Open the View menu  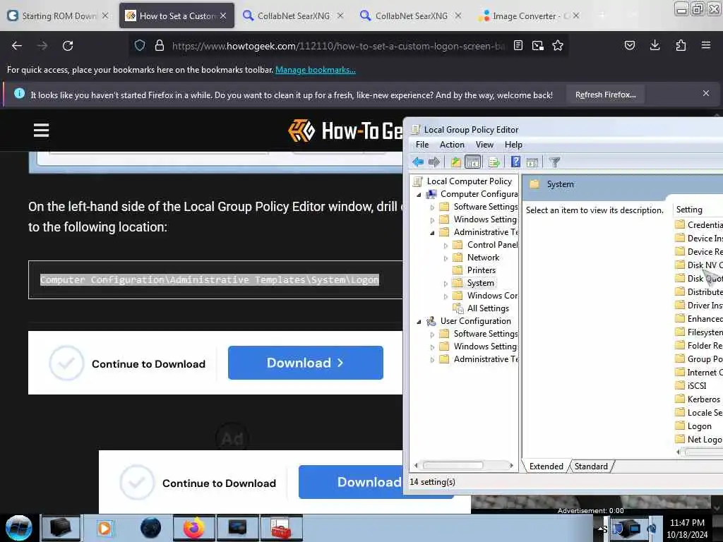pyautogui.click(x=484, y=145)
